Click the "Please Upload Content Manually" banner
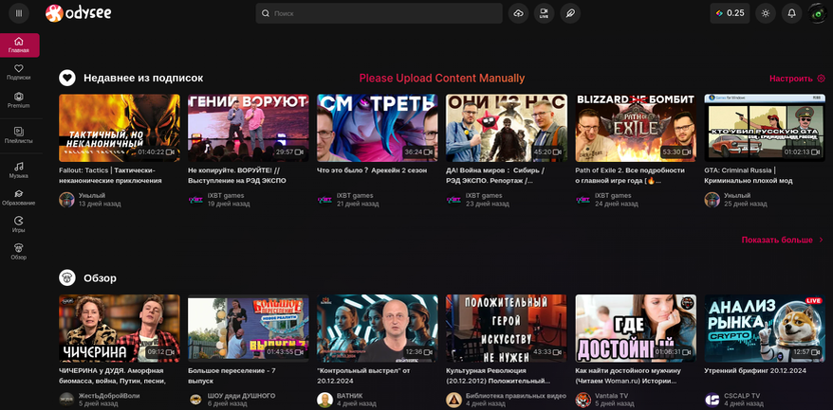The height and width of the screenshot is (410, 833). click(442, 79)
